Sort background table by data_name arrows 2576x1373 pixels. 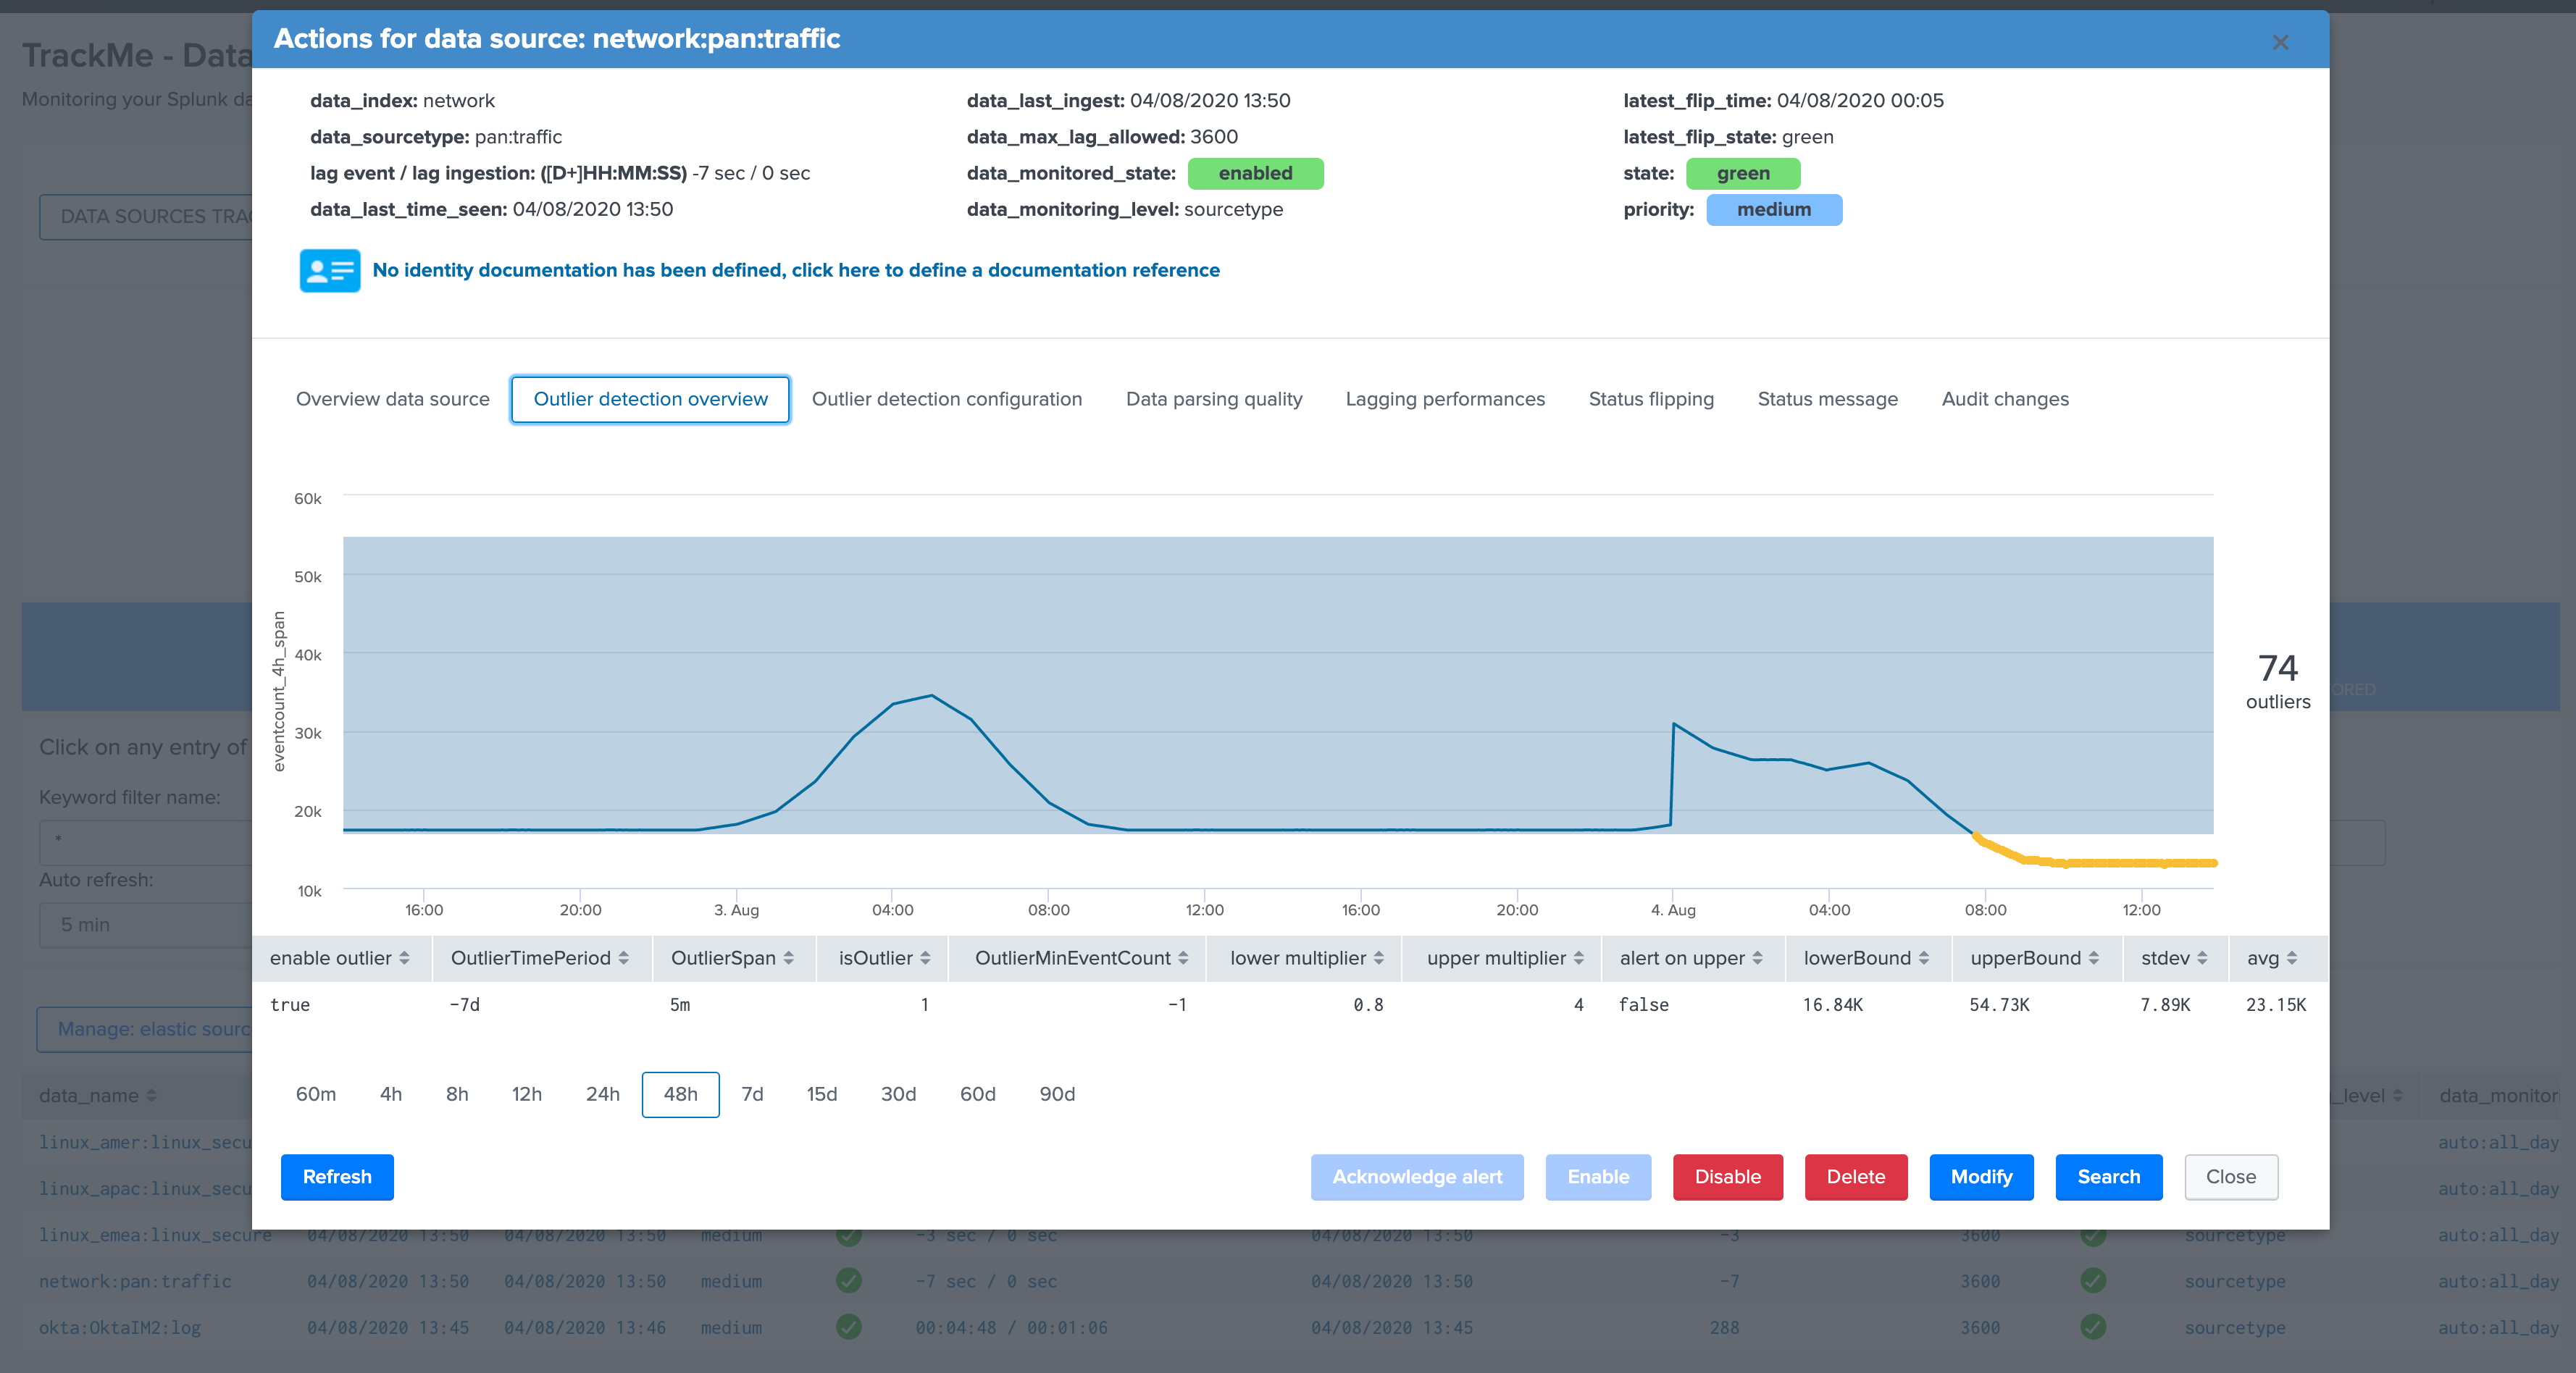(x=151, y=1096)
